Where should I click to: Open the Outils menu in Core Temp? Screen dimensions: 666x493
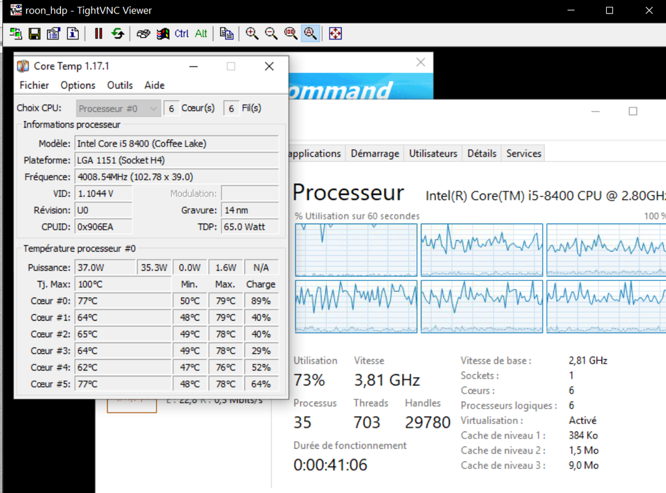[x=120, y=86]
